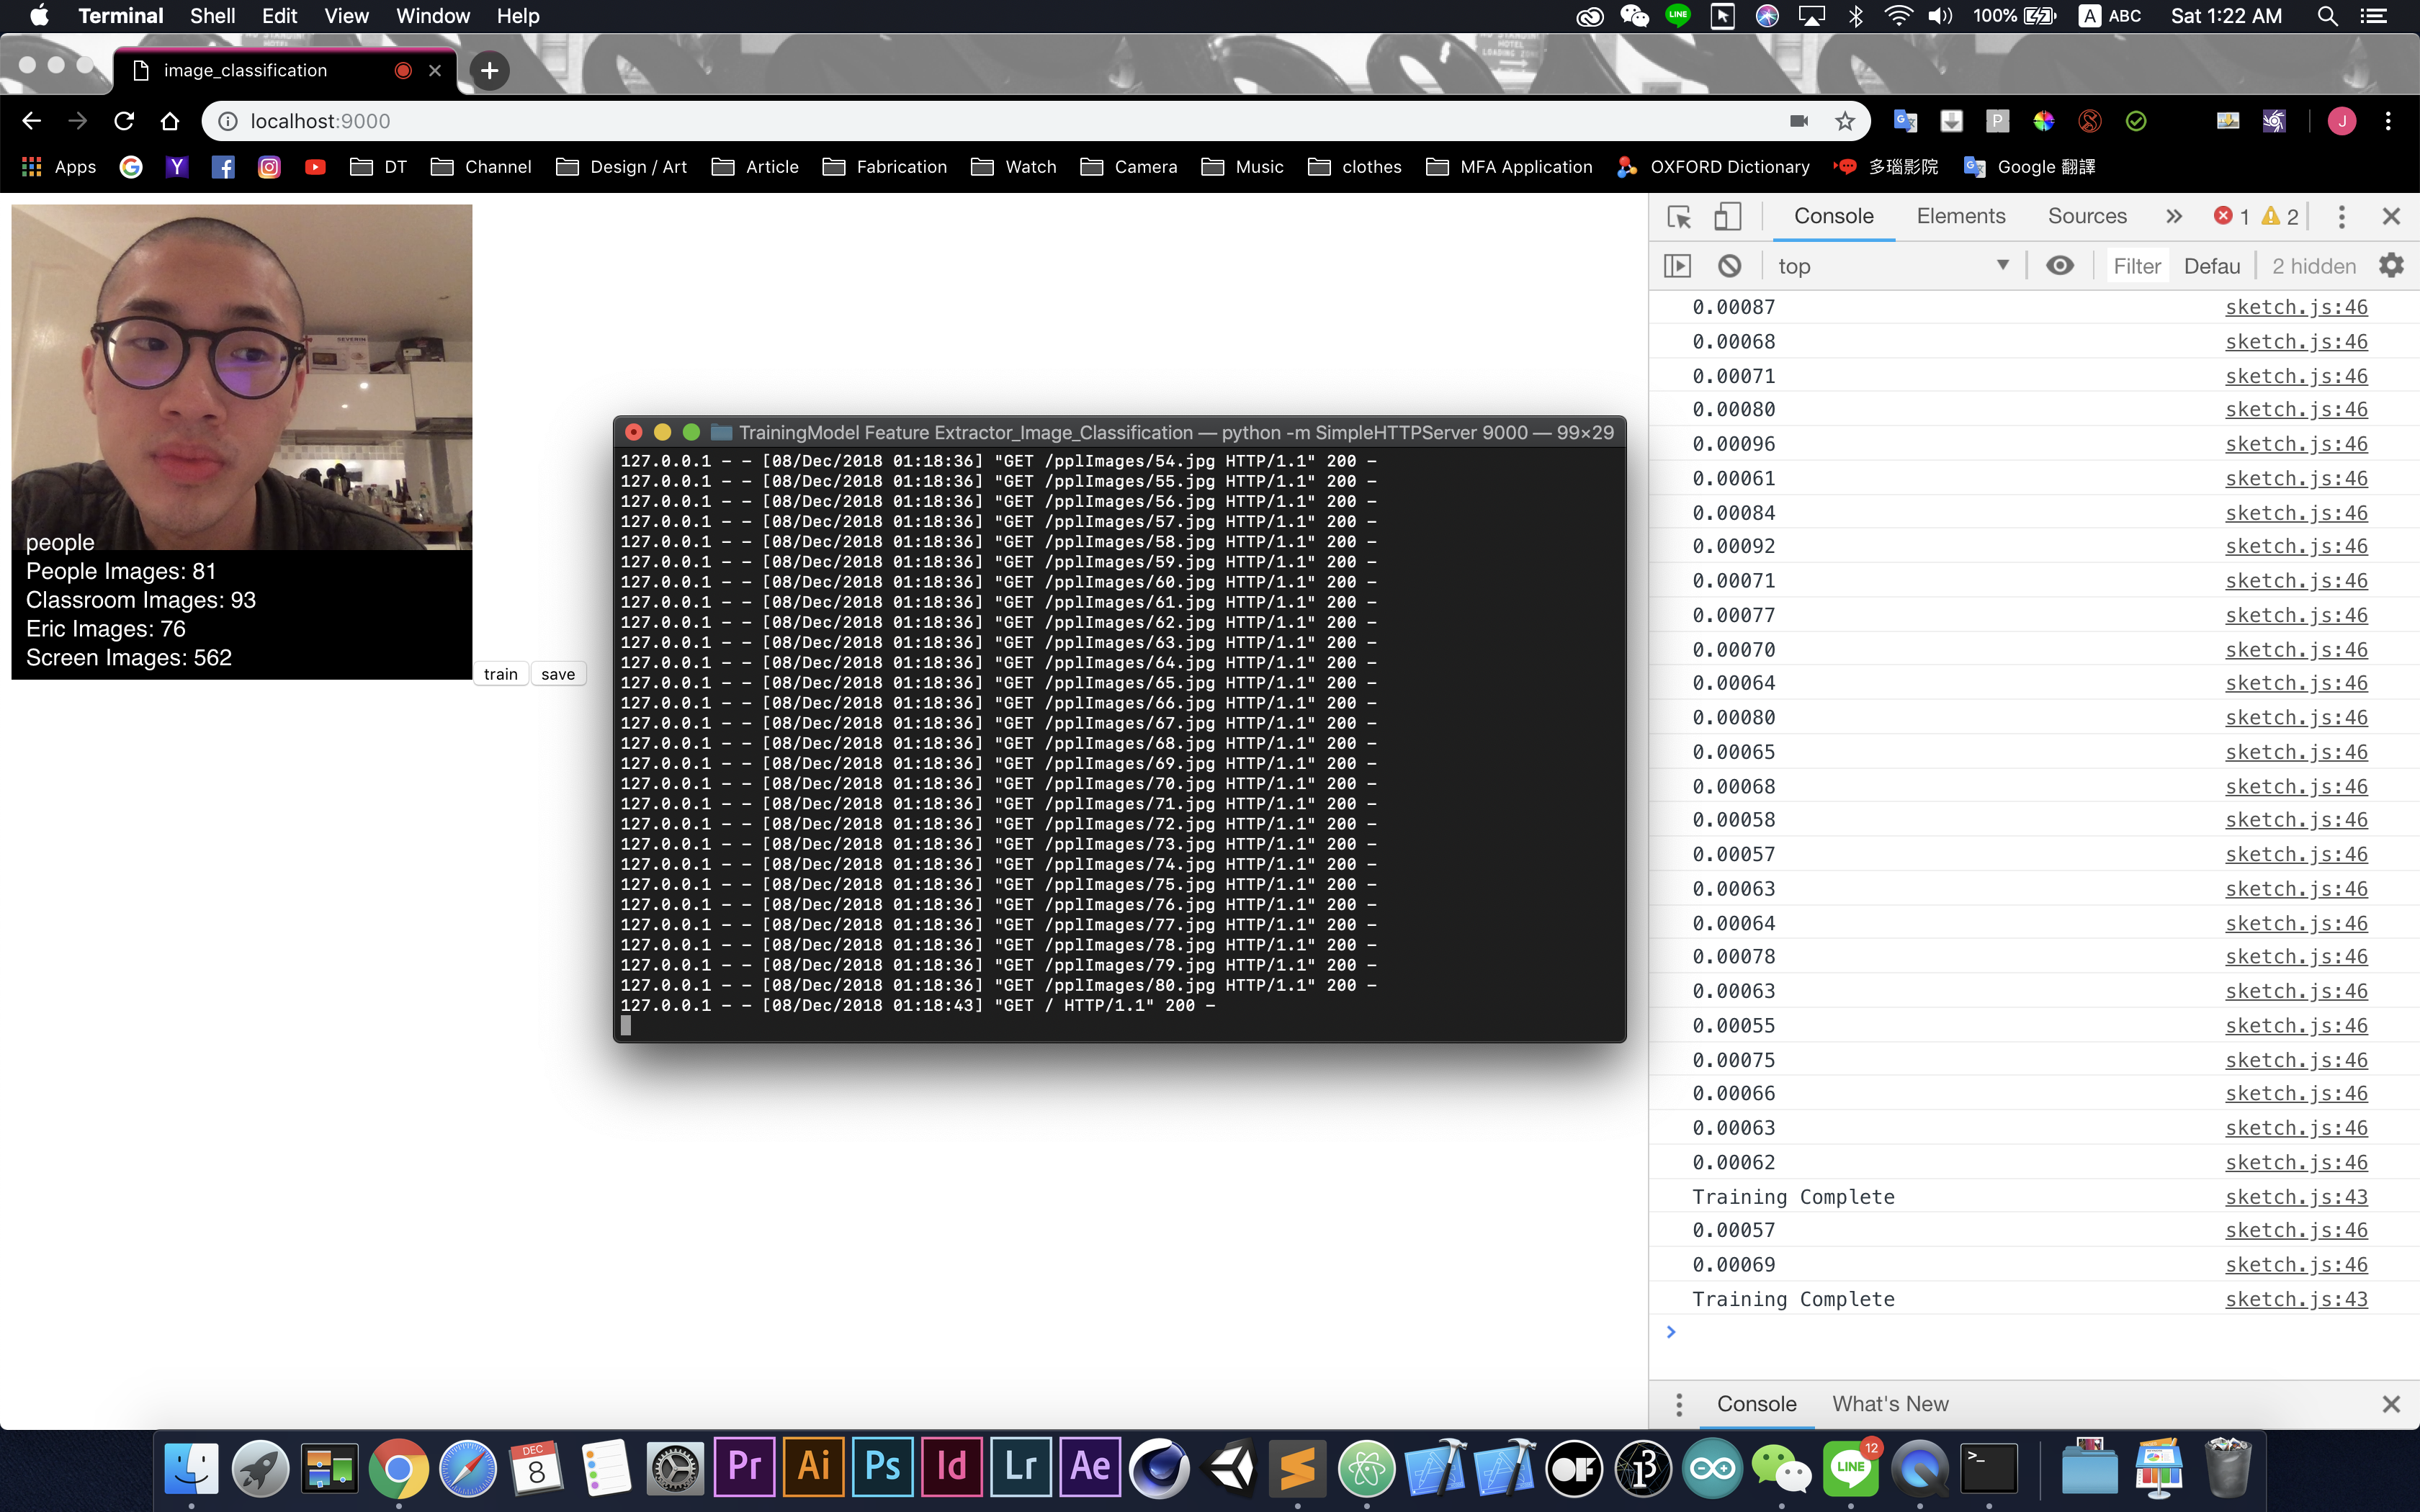The image size is (2420, 1512).
Task: Open console settings gear icon
Action: tap(2391, 266)
